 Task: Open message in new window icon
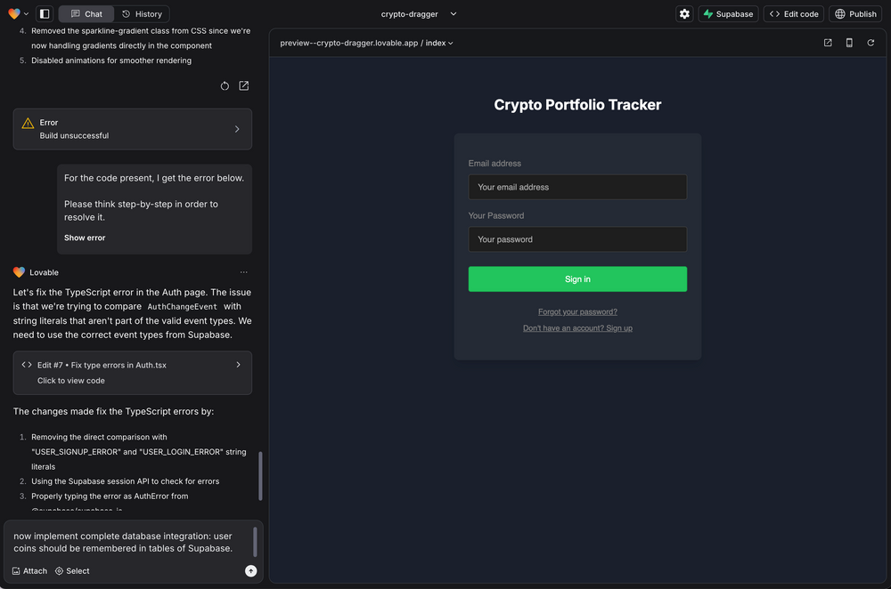pyautogui.click(x=244, y=86)
